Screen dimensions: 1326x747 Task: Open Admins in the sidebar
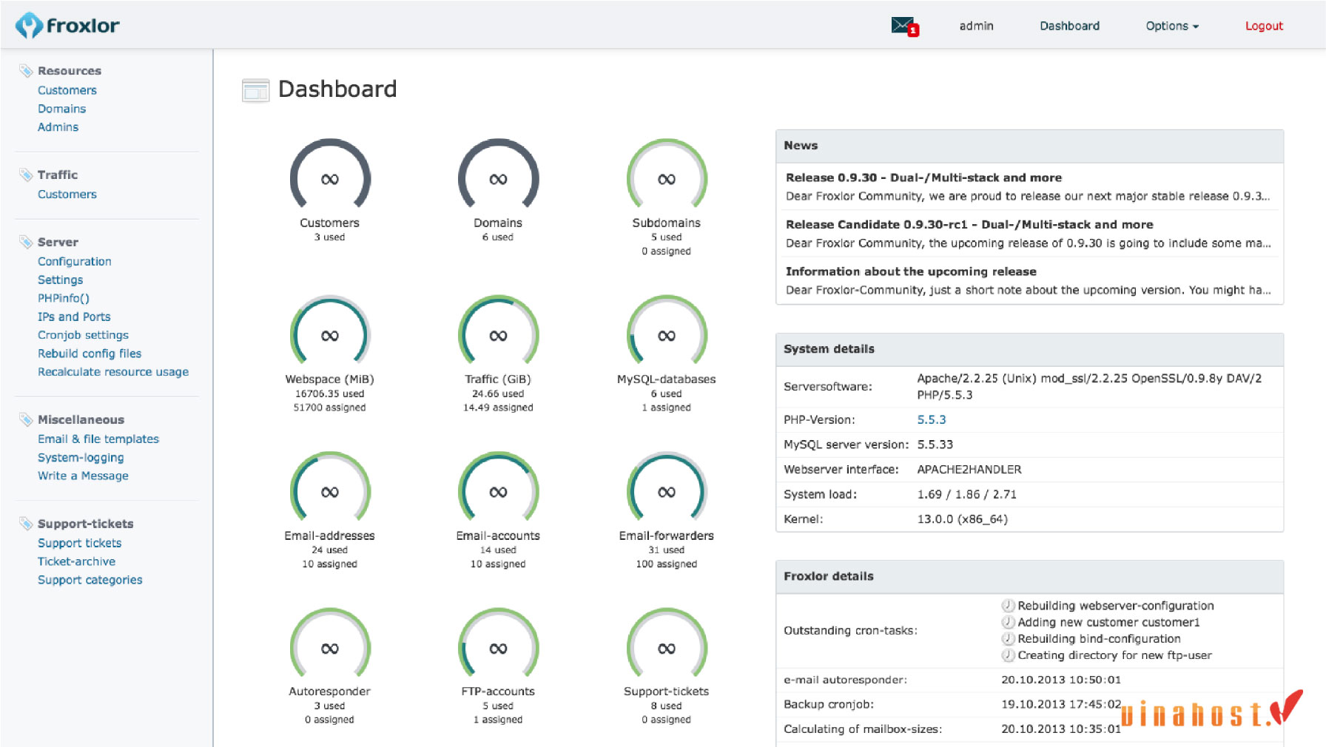(x=58, y=127)
